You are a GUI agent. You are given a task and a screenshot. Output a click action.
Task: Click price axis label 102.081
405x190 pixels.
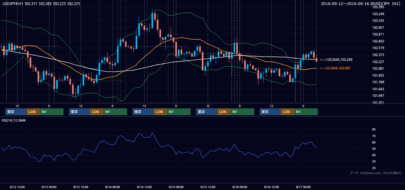378,68
